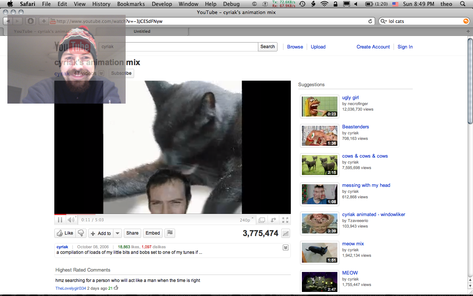473x296 pixels.
Task: Click the Create Account link
Action: (373, 47)
